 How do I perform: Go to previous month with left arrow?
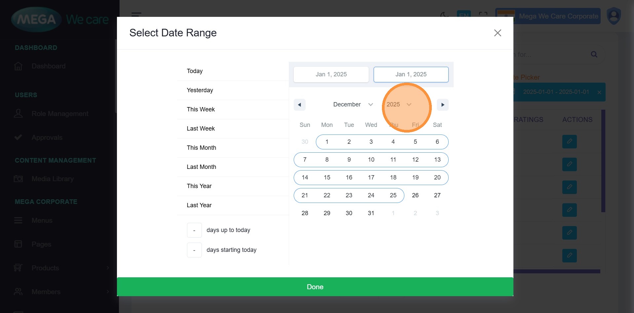pos(299,105)
